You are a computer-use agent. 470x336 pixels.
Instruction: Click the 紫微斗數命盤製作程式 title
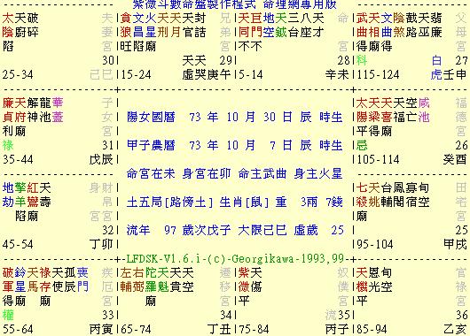194,4
